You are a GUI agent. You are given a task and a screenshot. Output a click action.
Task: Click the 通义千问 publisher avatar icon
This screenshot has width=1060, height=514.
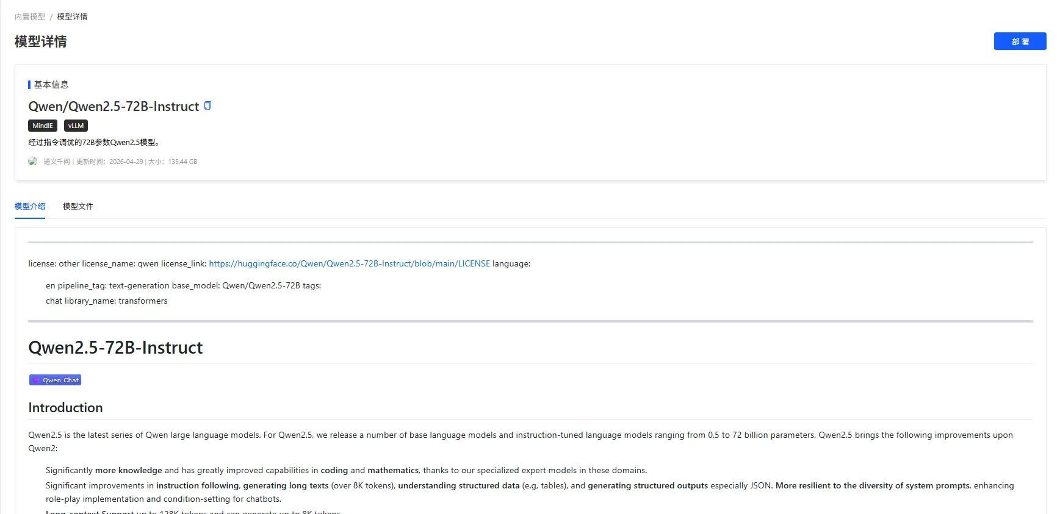click(33, 162)
